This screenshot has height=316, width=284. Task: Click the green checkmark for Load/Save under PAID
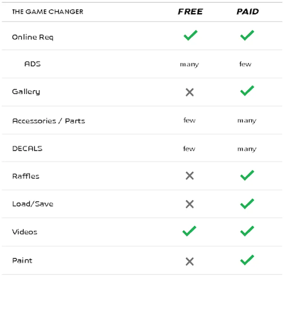[247, 203]
